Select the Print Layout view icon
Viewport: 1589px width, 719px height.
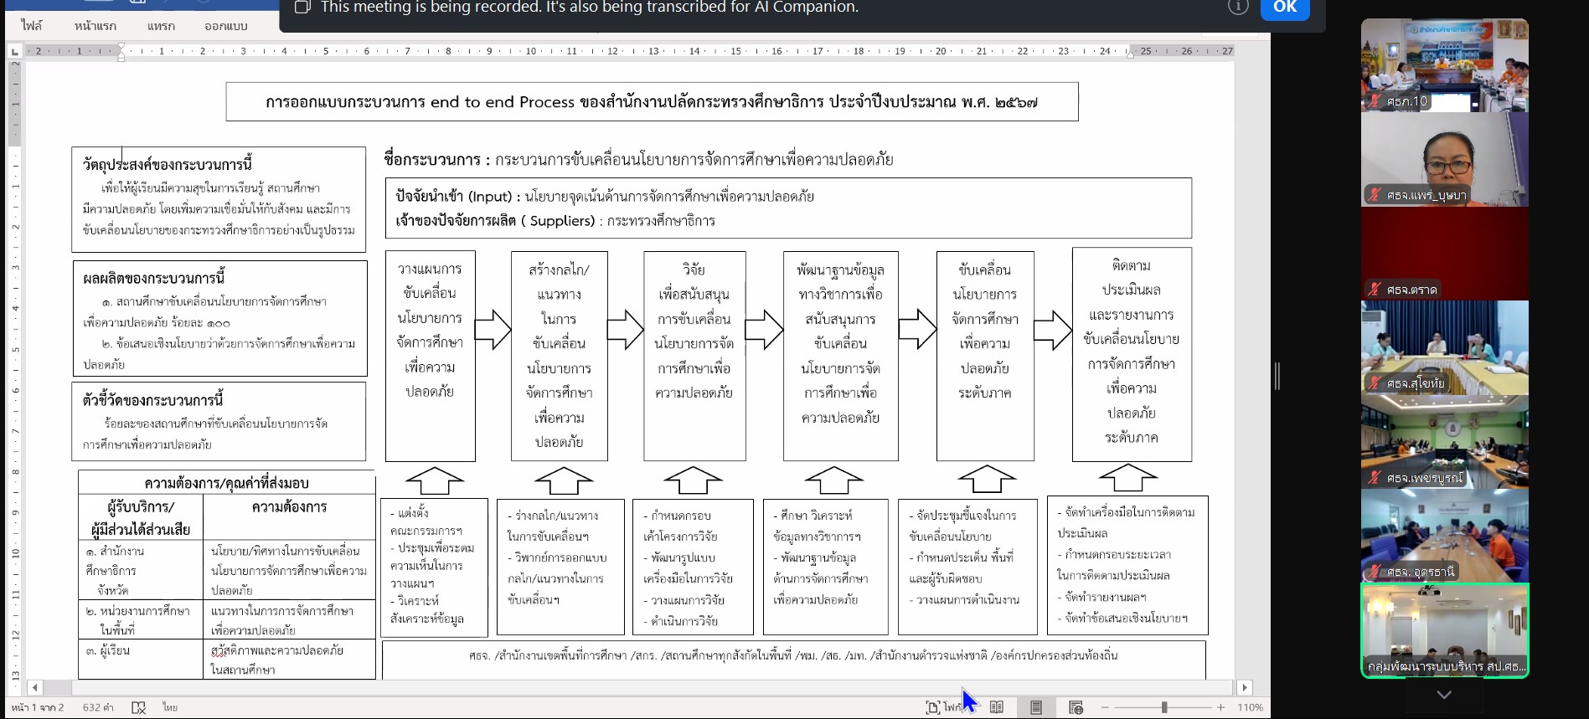1036,707
